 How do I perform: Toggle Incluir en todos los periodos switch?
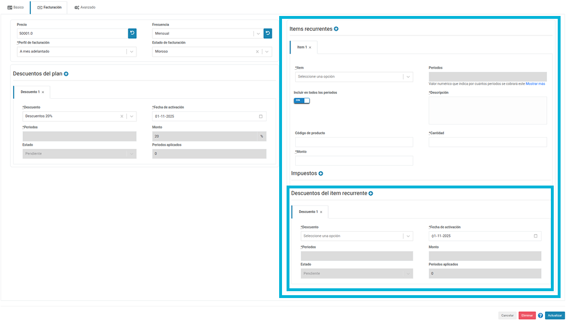(x=302, y=100)
